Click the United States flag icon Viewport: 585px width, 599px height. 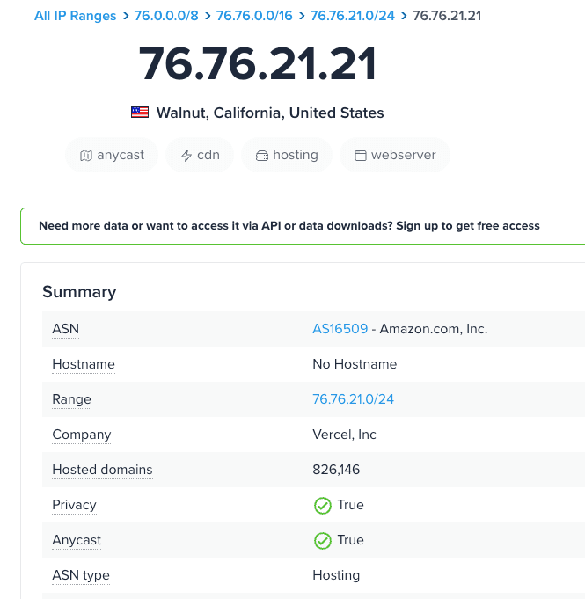(x=140, y=113)
